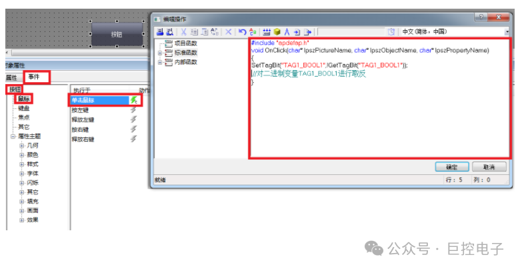Viewport: 520px width, 269px height.
Task: Switch to the 属性 tab
Action: coord(12,77)
